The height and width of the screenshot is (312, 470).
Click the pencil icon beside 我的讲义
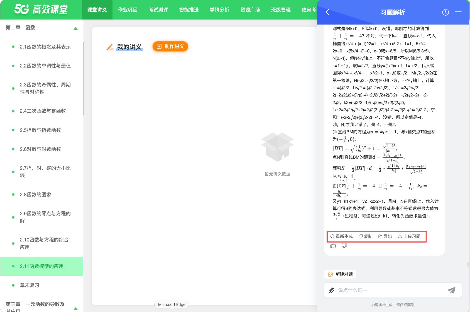click(x=110, y=47)
